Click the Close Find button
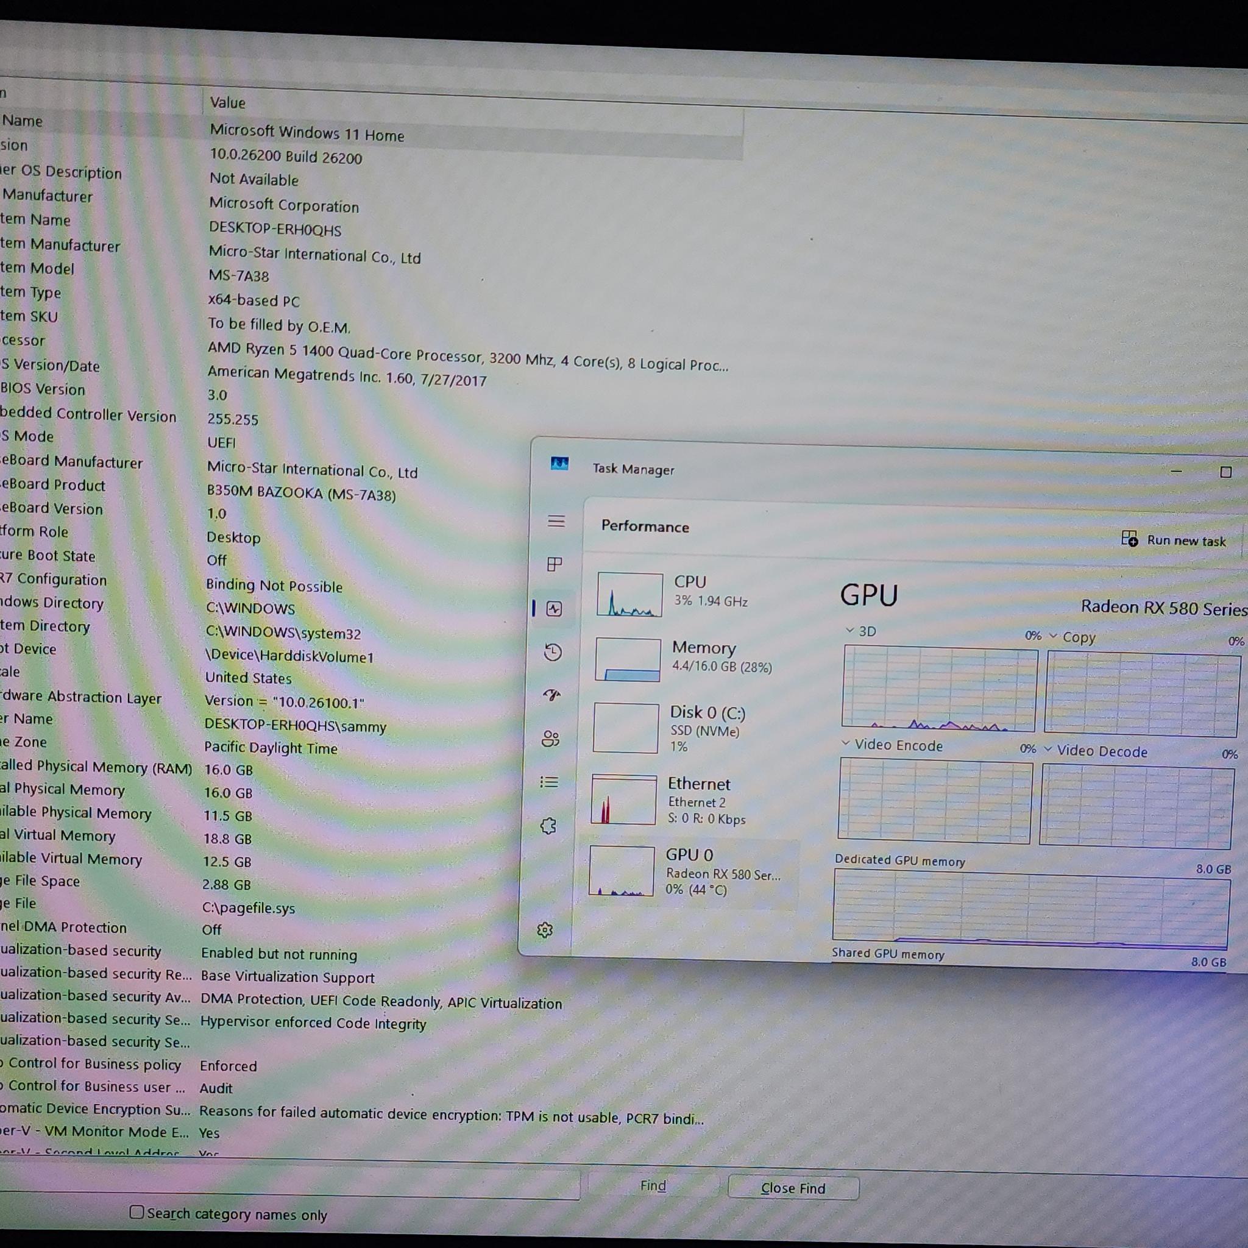1248x1248 pixels. click(793, 1188)
